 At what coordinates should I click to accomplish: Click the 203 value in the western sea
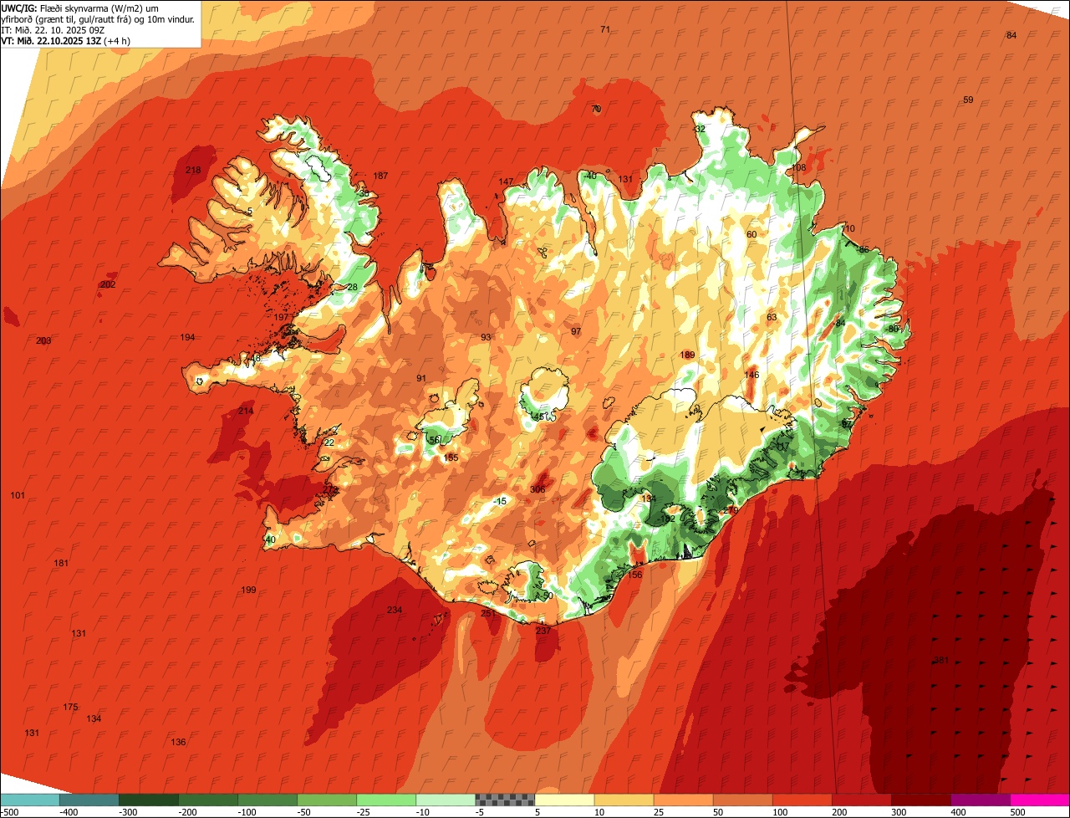coord(43,340)
